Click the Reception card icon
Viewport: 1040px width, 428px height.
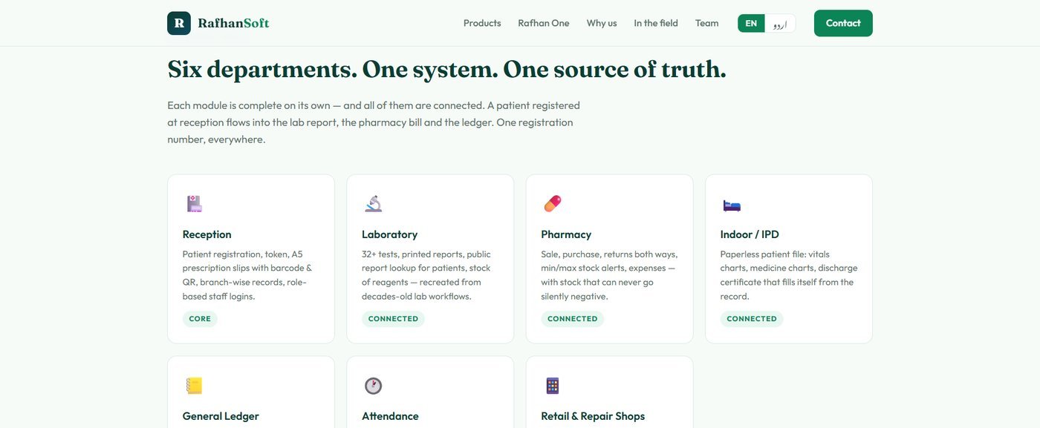[194, 203]
